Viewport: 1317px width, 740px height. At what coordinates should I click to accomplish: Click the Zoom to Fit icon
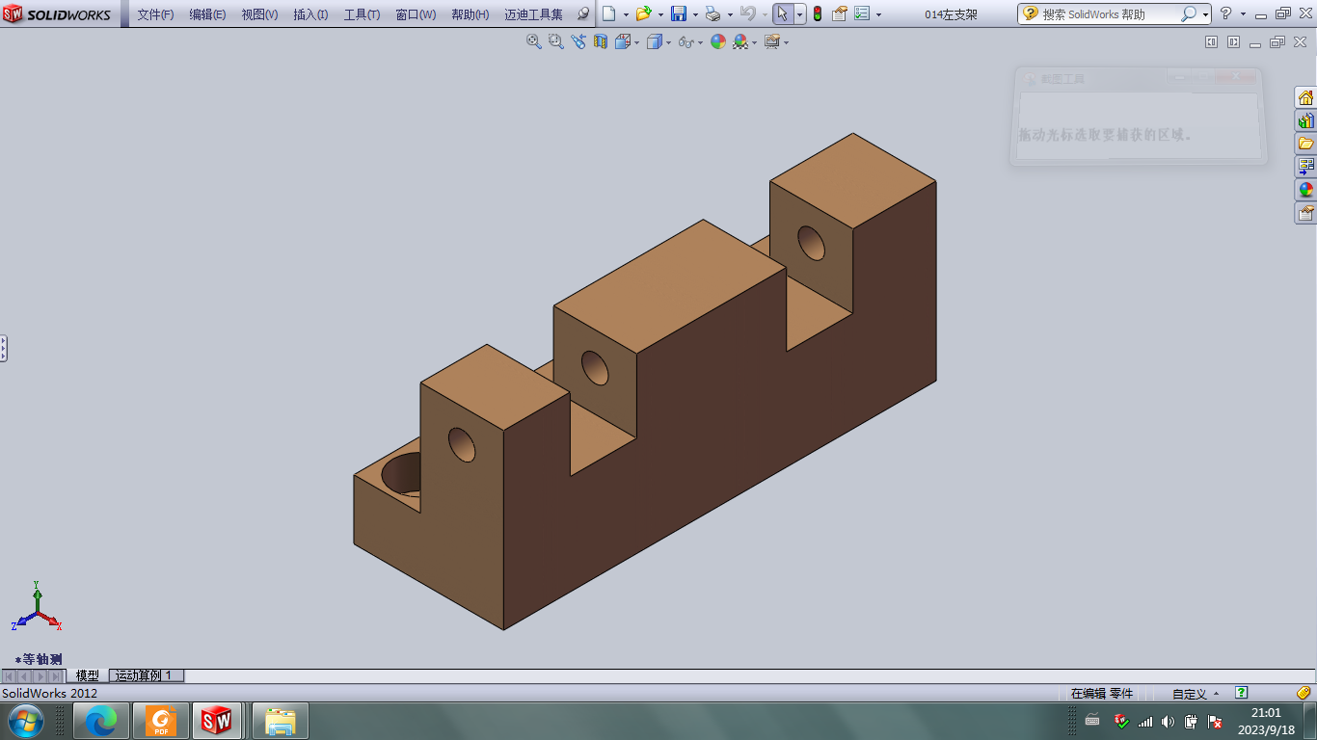click(534, 41)
